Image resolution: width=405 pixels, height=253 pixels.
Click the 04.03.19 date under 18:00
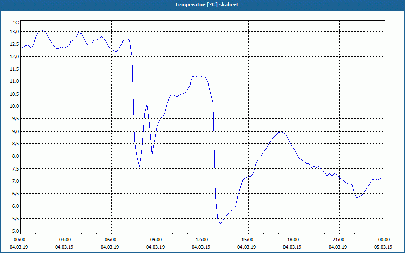292,247
